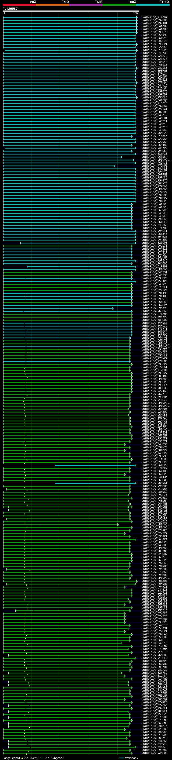This screenshot has height=760, width=172.
Task: Select hit label UniRef100_P46511
Action: [x=154, y=121]
